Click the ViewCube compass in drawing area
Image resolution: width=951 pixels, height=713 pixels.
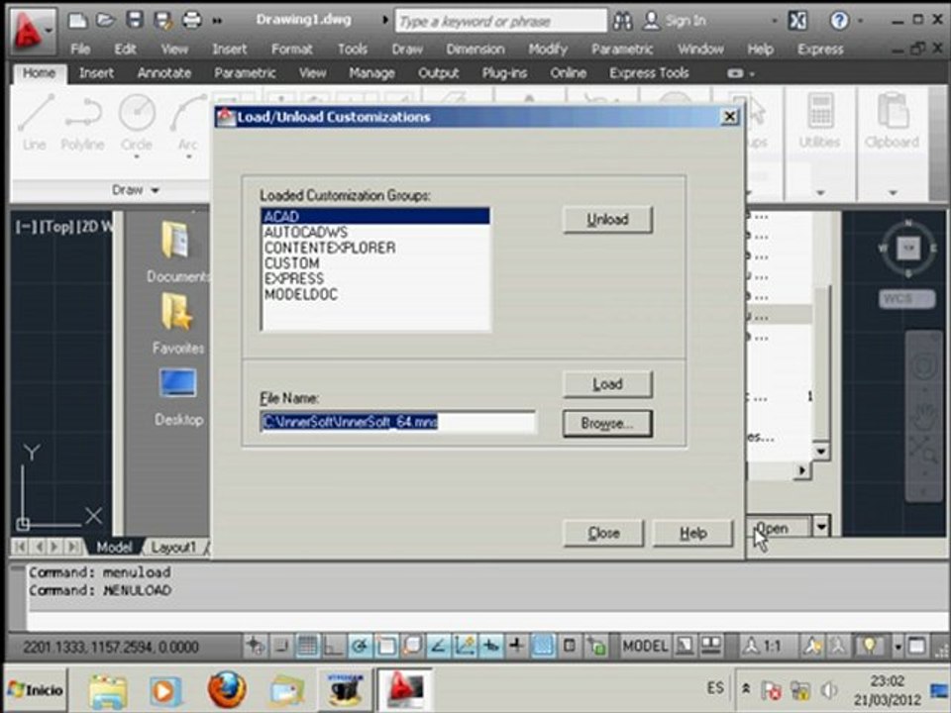point(908,248)
